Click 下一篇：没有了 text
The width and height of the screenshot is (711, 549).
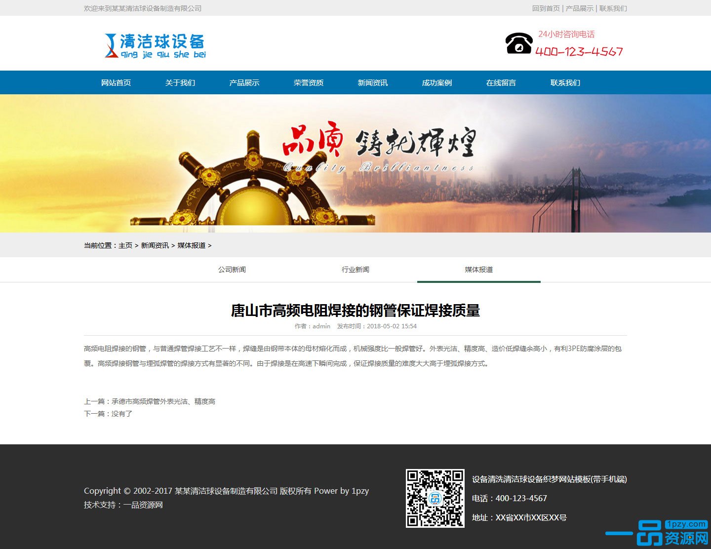[x=108, y=414]
